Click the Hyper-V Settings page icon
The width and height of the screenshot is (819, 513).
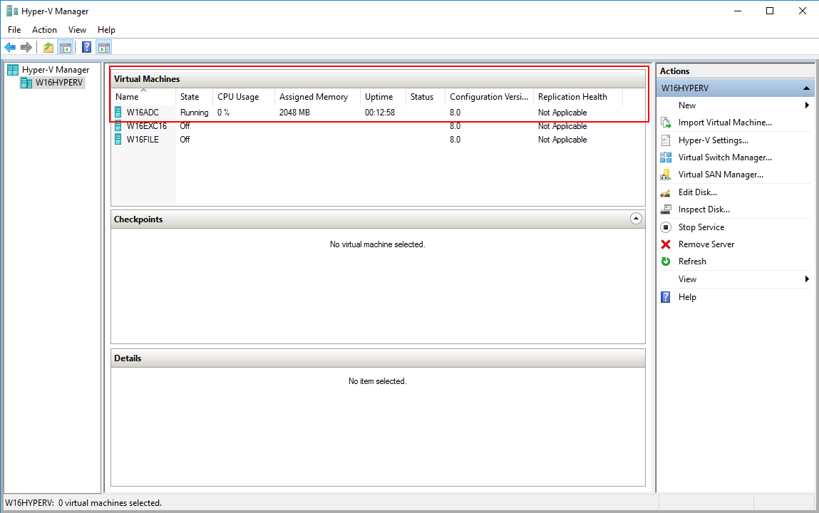[666, 140]
